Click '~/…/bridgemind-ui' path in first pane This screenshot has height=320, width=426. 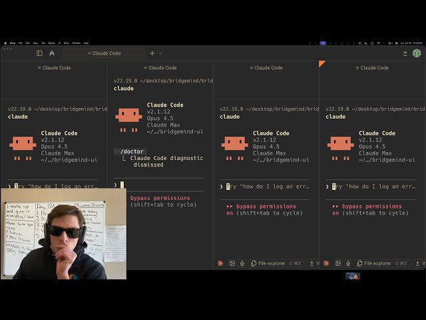pos(69,160)
